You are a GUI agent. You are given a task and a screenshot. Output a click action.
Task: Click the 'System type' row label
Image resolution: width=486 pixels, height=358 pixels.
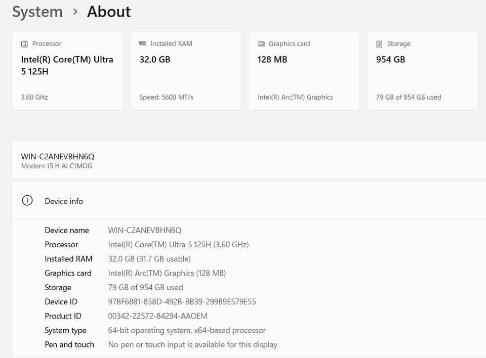[65, 330]
